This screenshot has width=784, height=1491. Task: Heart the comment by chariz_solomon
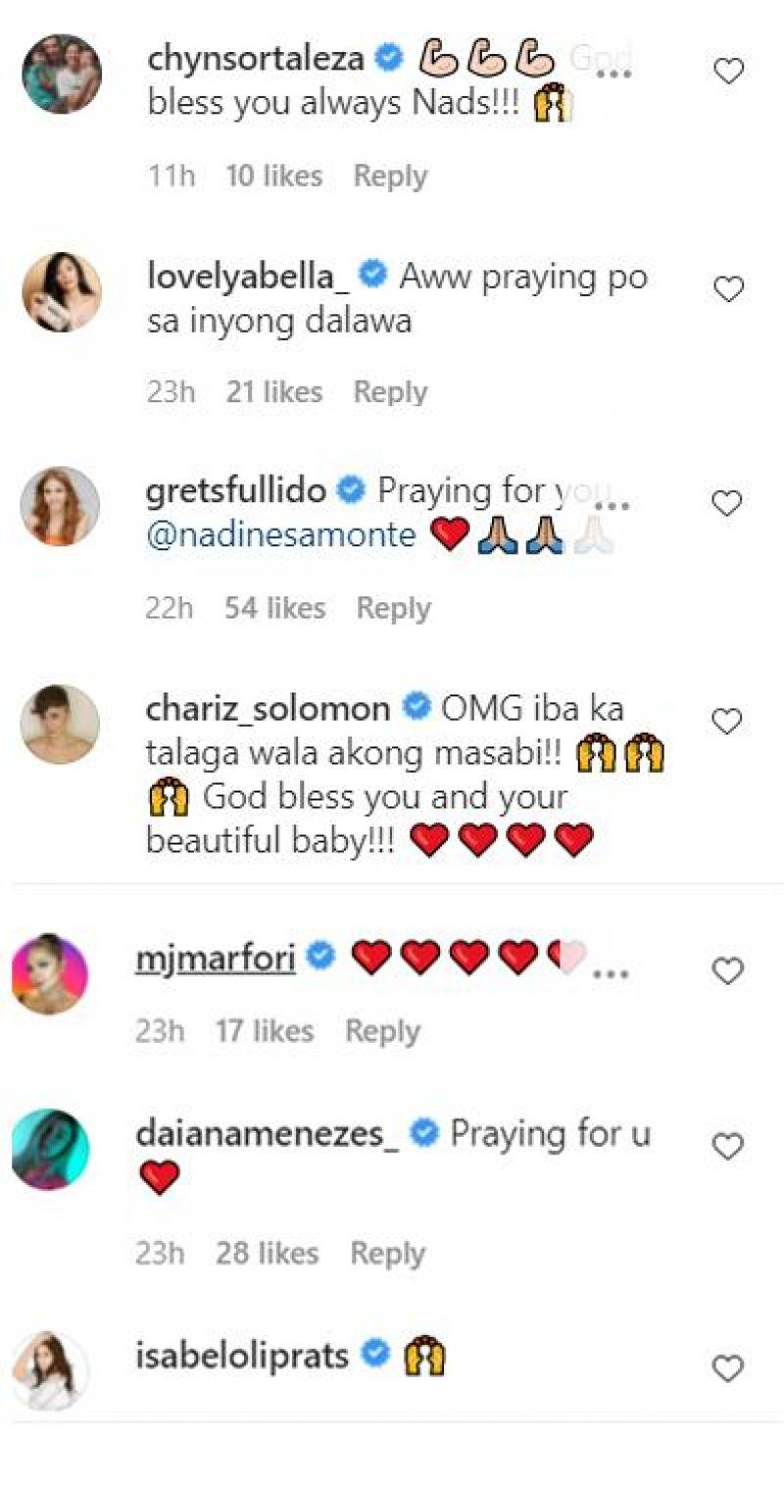(x=726, y=722)
